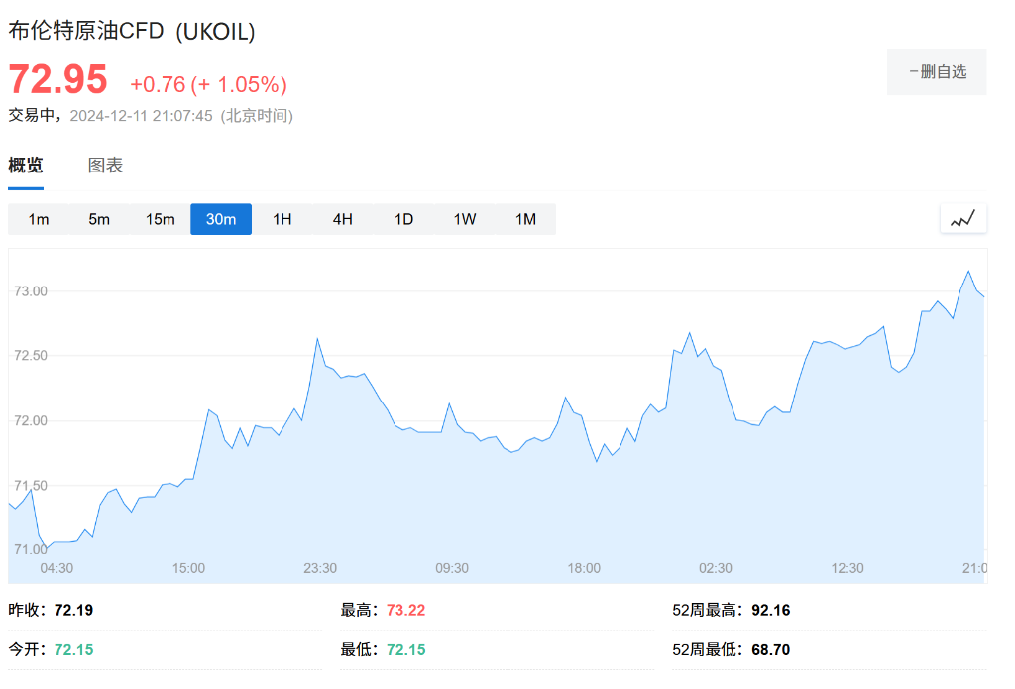This screenshot has height=689, width=1015.
Task: Select the 30m timeframe
Action: (220, 219)
